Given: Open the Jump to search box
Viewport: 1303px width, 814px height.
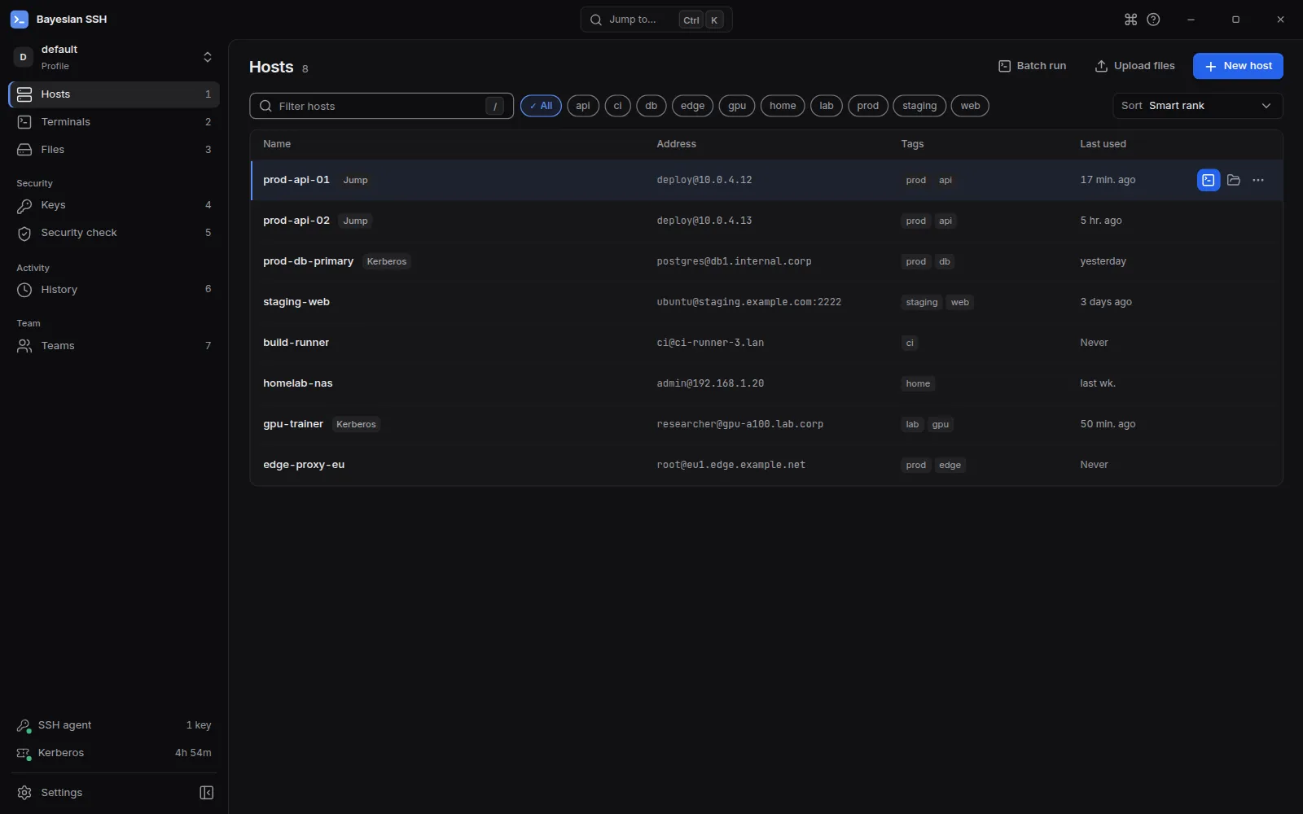Looking at the screenshot, I should 656,20.
